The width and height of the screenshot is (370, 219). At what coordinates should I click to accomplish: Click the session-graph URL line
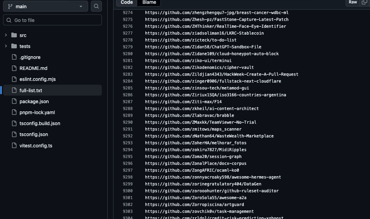[193, 156]
